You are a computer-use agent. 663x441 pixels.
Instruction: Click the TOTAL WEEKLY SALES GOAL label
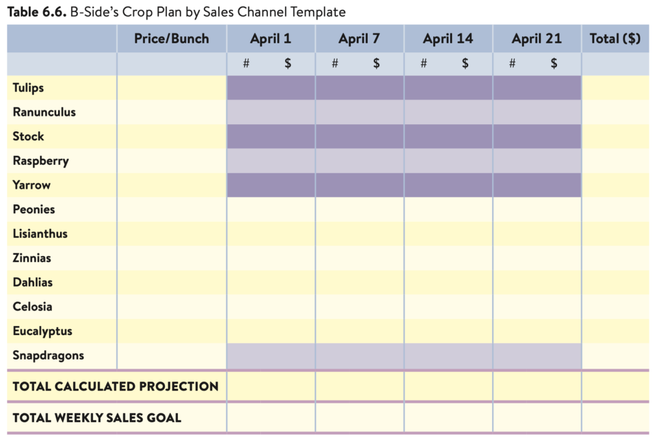[97, 418]
